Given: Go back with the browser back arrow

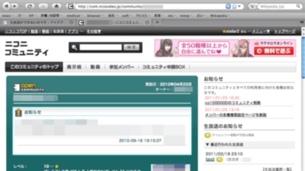Looking at the screenshot, I should pyautogui.click(x=7, y=6).
